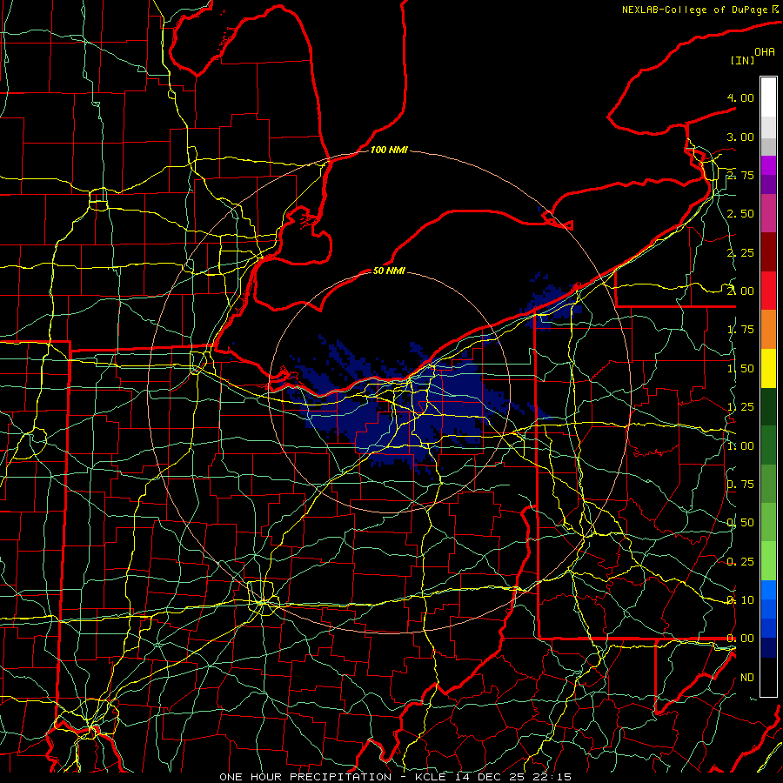Click the 100 NMI range ring label
Image resolution: width=783 pixels, height=783 pixels.
point(389,150)
